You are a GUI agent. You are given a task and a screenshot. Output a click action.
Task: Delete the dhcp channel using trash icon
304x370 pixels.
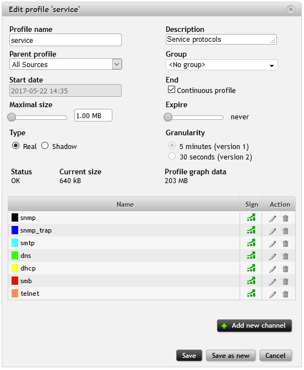[x=285, y=269]
